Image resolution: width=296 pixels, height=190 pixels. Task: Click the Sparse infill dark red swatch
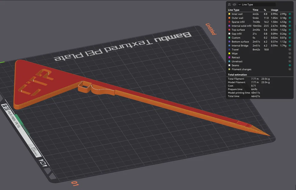pyautogui.click(x=229, y=22)
